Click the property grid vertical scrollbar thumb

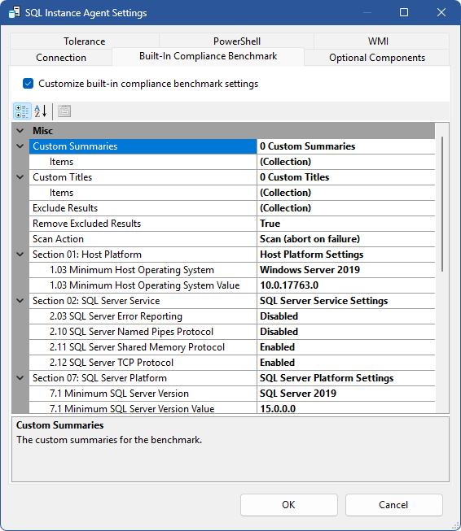pos(442,204)
